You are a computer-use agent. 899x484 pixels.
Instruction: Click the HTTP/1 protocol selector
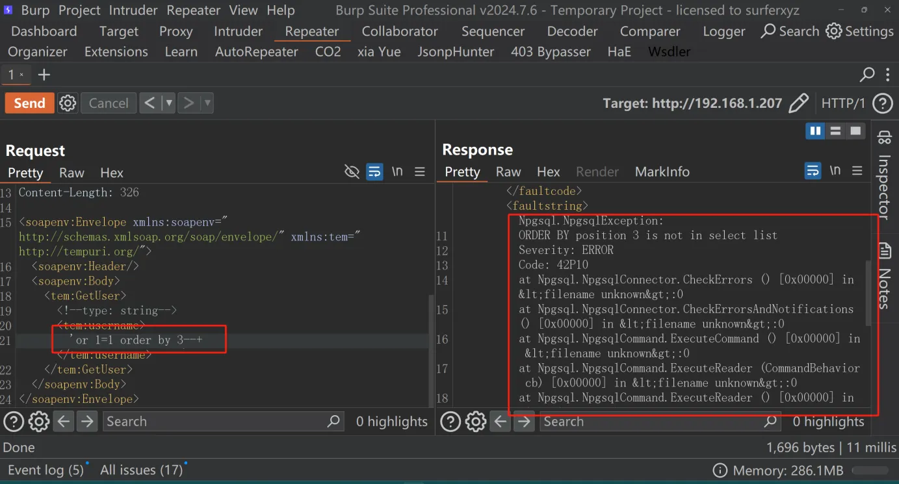(x=843, y=103)
